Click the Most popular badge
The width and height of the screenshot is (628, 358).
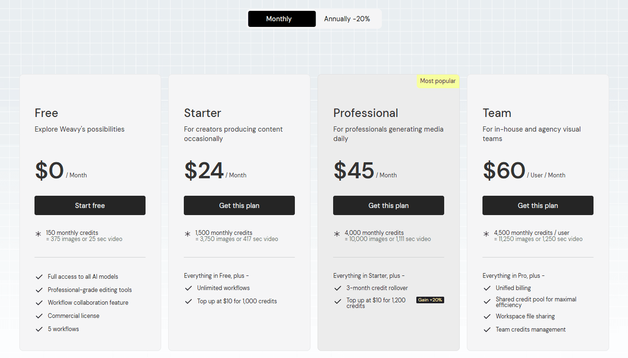coord(438,81)
